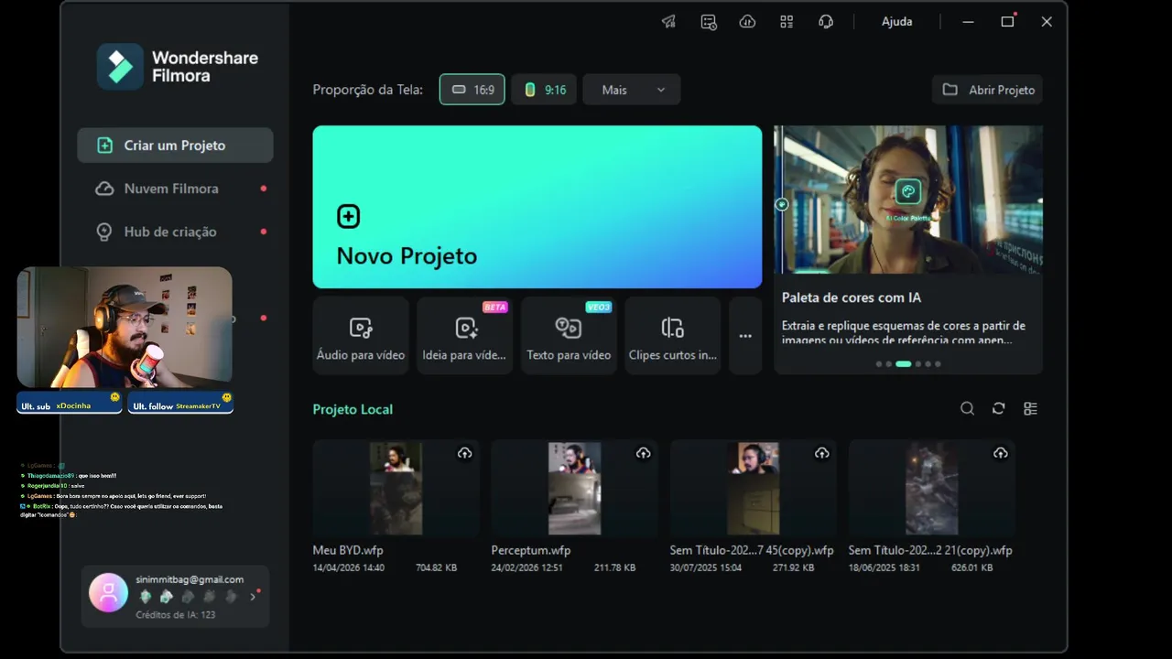Click the Abrir Projeto button
Screen dimensions: 1172x659
point(988,90)
